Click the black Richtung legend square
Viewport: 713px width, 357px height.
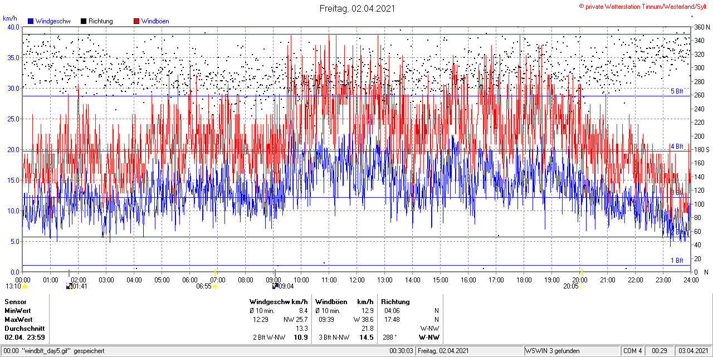pyautogui.click(x=84, y=21)
